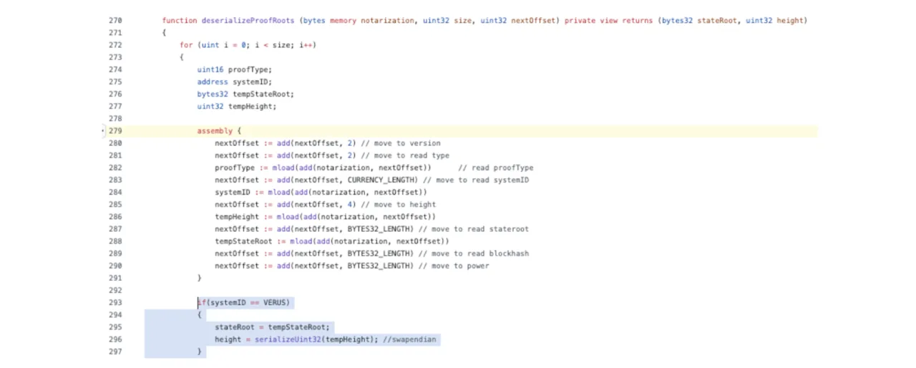Click the function name deserializeProofRoots

[248, 21]
